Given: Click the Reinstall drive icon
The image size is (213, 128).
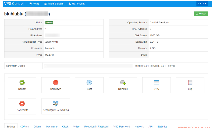Looking at the screenshot, I should [x=123, y=82].
